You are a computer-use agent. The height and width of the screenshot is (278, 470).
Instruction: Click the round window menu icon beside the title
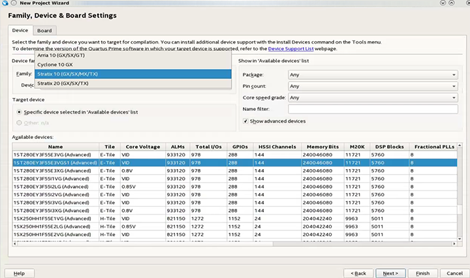pyautogui.click(x=14, y=3)
